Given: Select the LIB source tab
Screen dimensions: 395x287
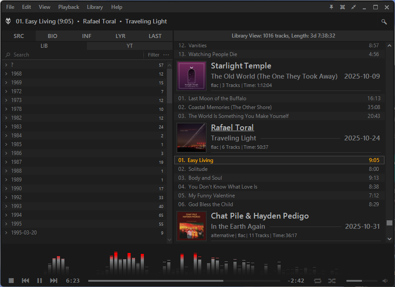Looking at the screenshot, I should (x=44, y=46).
